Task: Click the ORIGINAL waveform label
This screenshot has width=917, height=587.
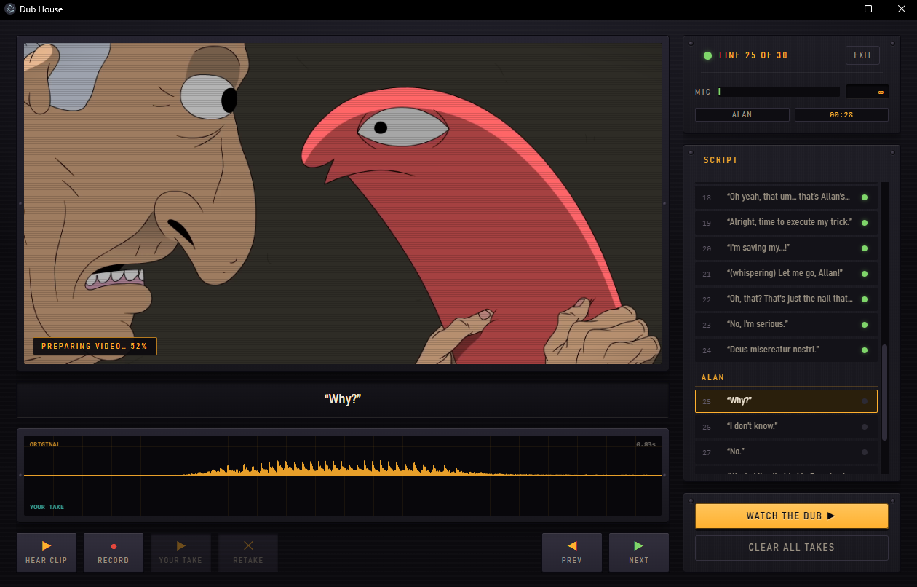Action: coord(45,444)
